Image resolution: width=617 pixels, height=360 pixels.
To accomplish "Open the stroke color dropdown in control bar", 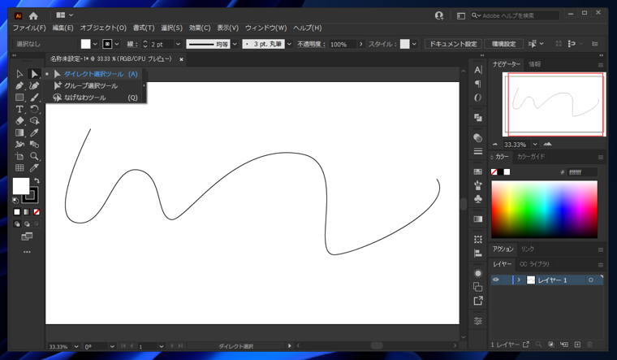I will tap(117, 44).
